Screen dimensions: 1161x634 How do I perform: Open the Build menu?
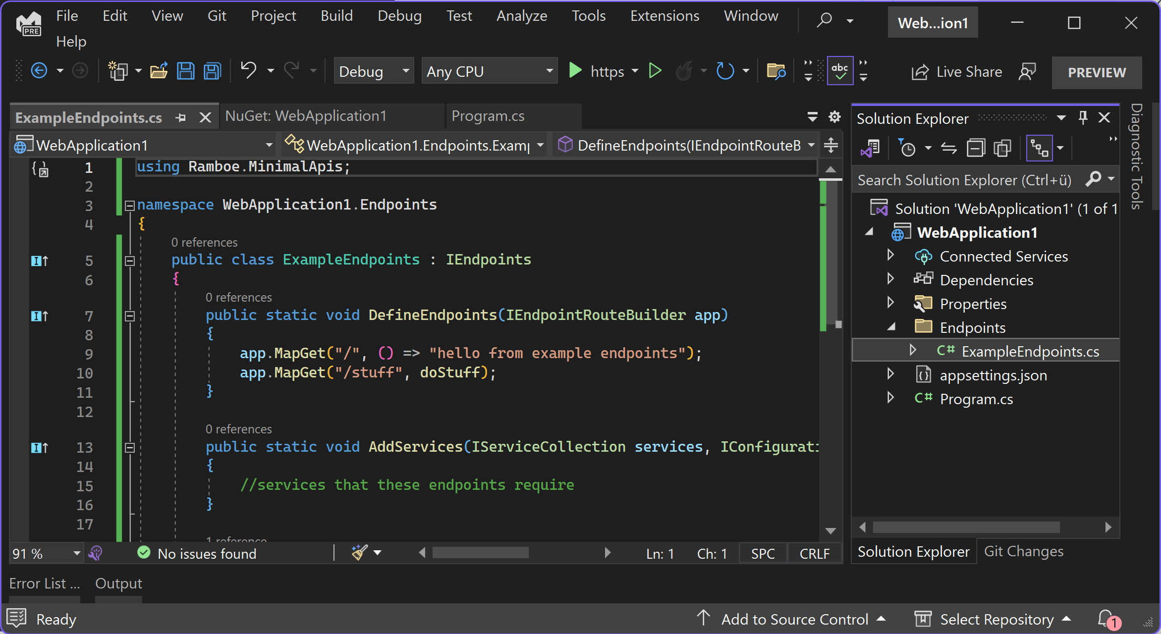[x=336, y=16]
